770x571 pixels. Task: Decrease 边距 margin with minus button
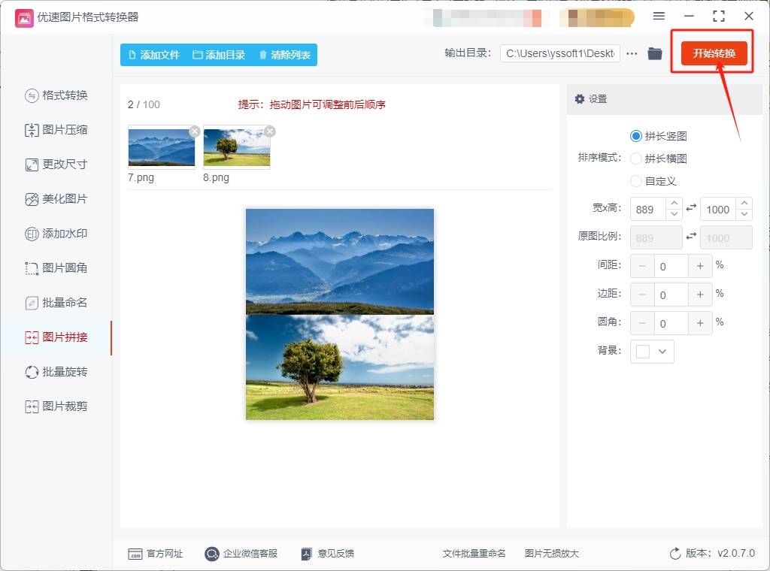tap(642, 295)
